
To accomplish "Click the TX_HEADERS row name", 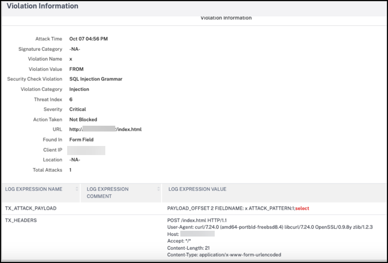I will coord(21,220).
